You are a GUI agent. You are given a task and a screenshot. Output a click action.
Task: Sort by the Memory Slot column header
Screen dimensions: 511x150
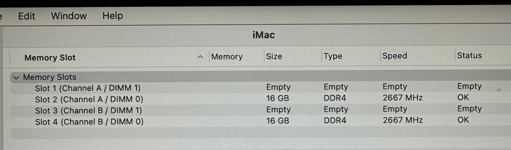pos(50,57)
